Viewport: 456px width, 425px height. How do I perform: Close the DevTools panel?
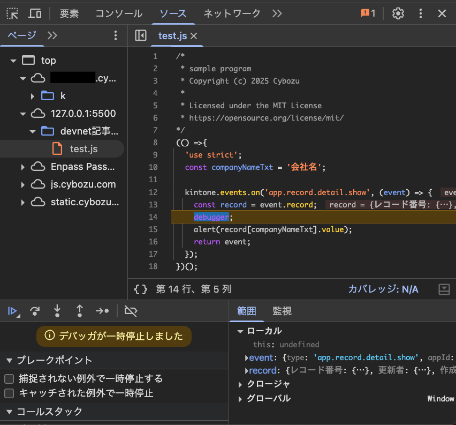click(x=442, y=13)
